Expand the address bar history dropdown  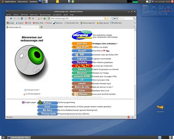pyautogui.click(x=110, y=18)
